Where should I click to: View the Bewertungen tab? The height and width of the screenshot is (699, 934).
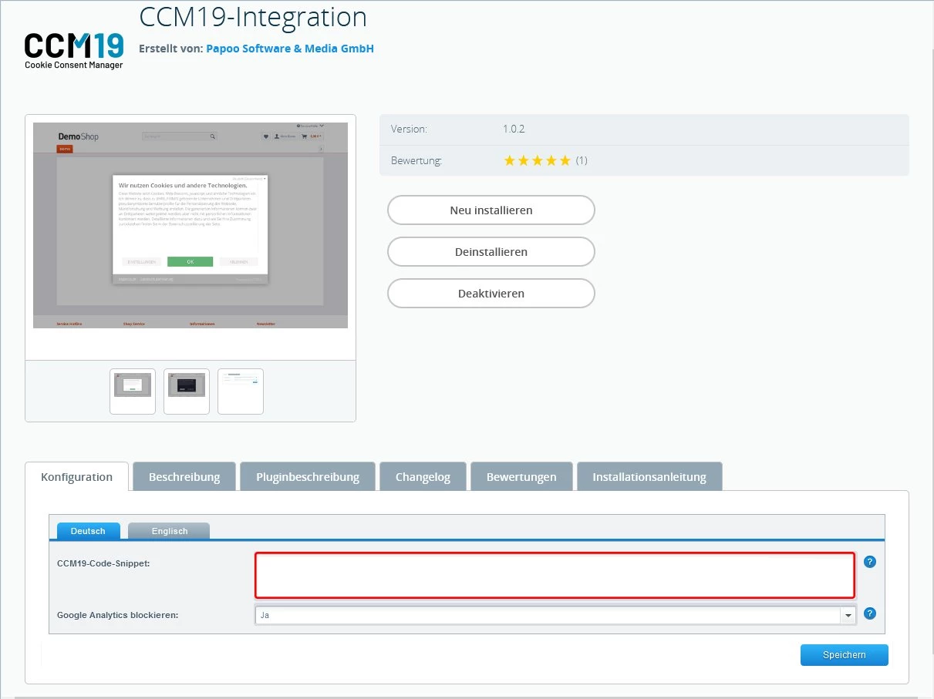coord(521,477)
